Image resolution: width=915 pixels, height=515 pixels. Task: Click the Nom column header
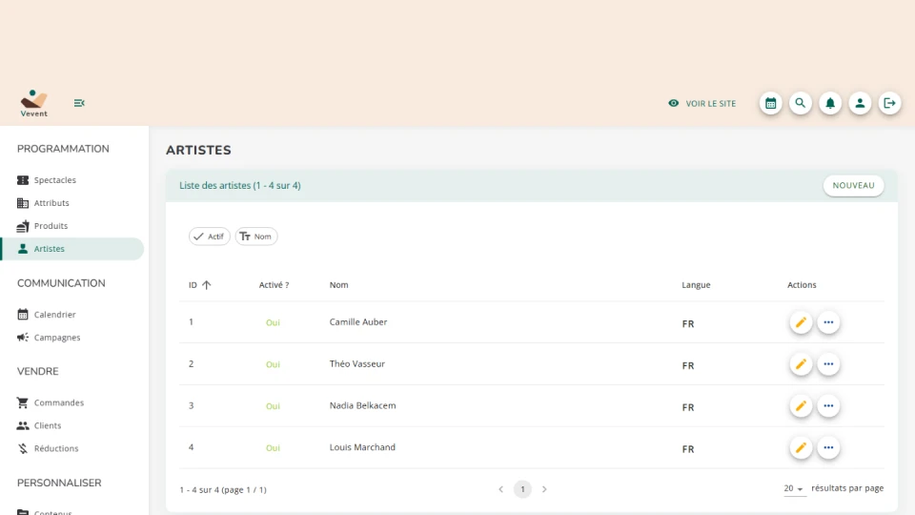coord(338,285)
